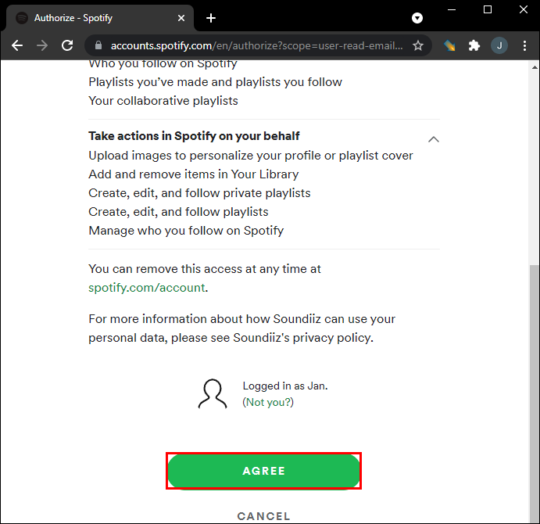Click the green AGREE button

pyautogui.click(x=263, y=471)
